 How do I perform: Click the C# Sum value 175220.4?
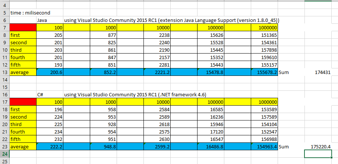320,147
